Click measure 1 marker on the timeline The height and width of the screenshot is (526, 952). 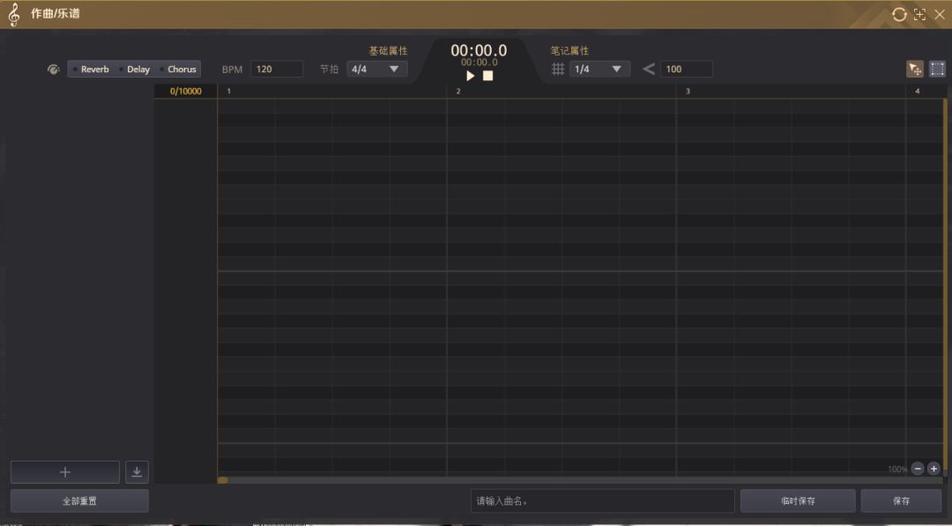click(x=229, y=91)
